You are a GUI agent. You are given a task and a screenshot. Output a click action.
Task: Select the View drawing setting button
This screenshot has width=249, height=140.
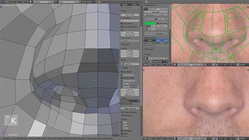(x=150, y=40)
